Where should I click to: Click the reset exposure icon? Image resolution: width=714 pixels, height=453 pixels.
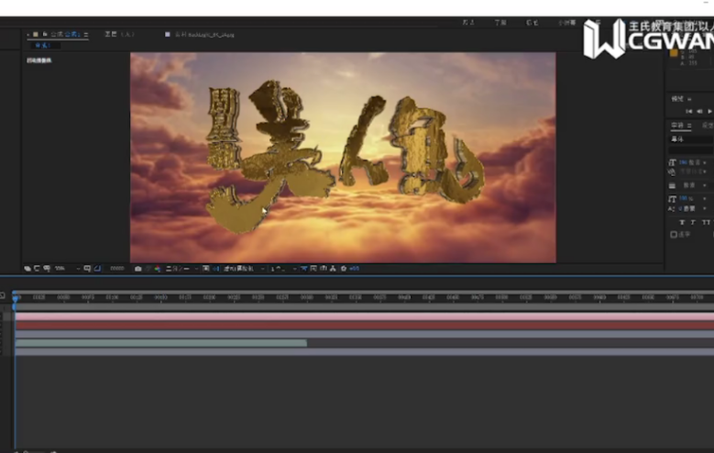tap(344, 269)
